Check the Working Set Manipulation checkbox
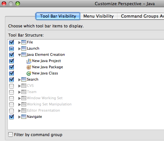164x141 pixels. [11, 105]
